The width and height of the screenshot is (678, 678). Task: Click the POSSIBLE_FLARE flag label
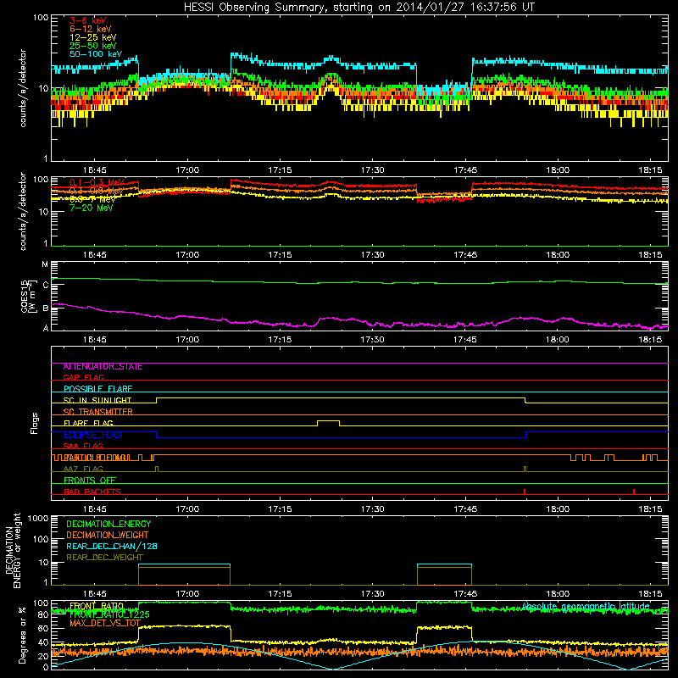tap(97, 389)
